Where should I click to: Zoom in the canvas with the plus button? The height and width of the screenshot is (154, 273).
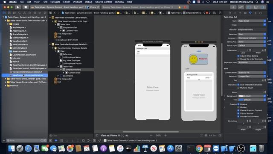166,136
